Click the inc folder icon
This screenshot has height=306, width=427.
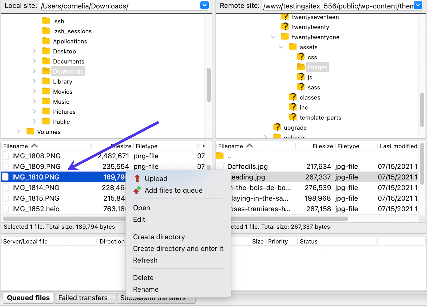pos(293,107)
